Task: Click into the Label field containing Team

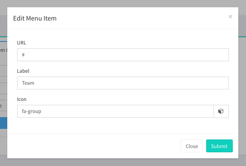Action: coord(123,83)
